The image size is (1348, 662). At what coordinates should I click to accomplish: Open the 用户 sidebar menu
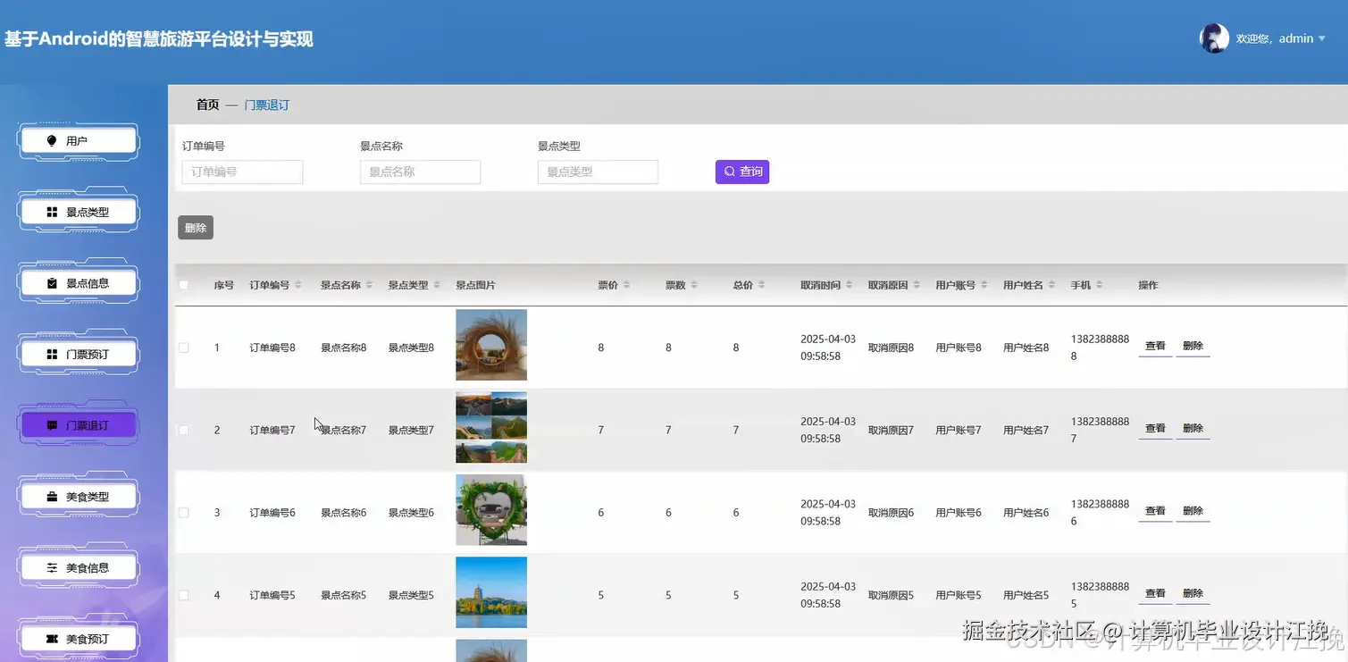click(x=79, y=141)
